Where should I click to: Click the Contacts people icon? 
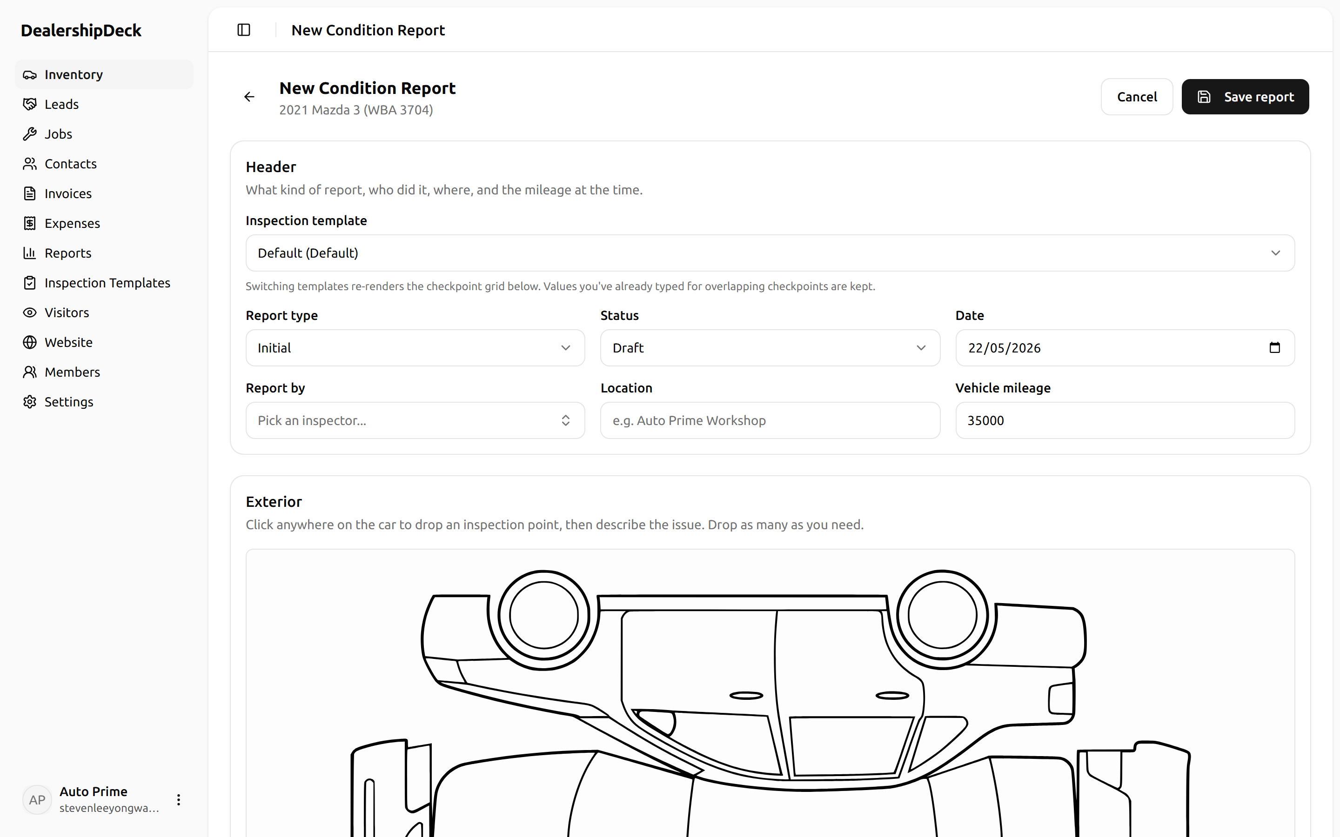30,164
